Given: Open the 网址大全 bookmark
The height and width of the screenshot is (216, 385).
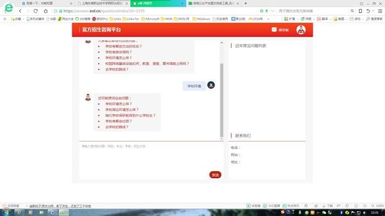Looking at the screenshot, I should (65, 19).
